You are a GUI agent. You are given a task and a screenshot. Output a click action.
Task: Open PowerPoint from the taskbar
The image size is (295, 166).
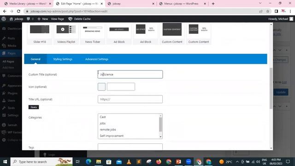coord(178,162)
